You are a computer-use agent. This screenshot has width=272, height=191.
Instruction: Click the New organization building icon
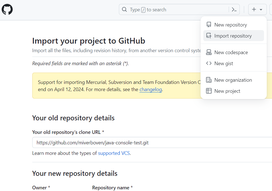click(209, 80)
